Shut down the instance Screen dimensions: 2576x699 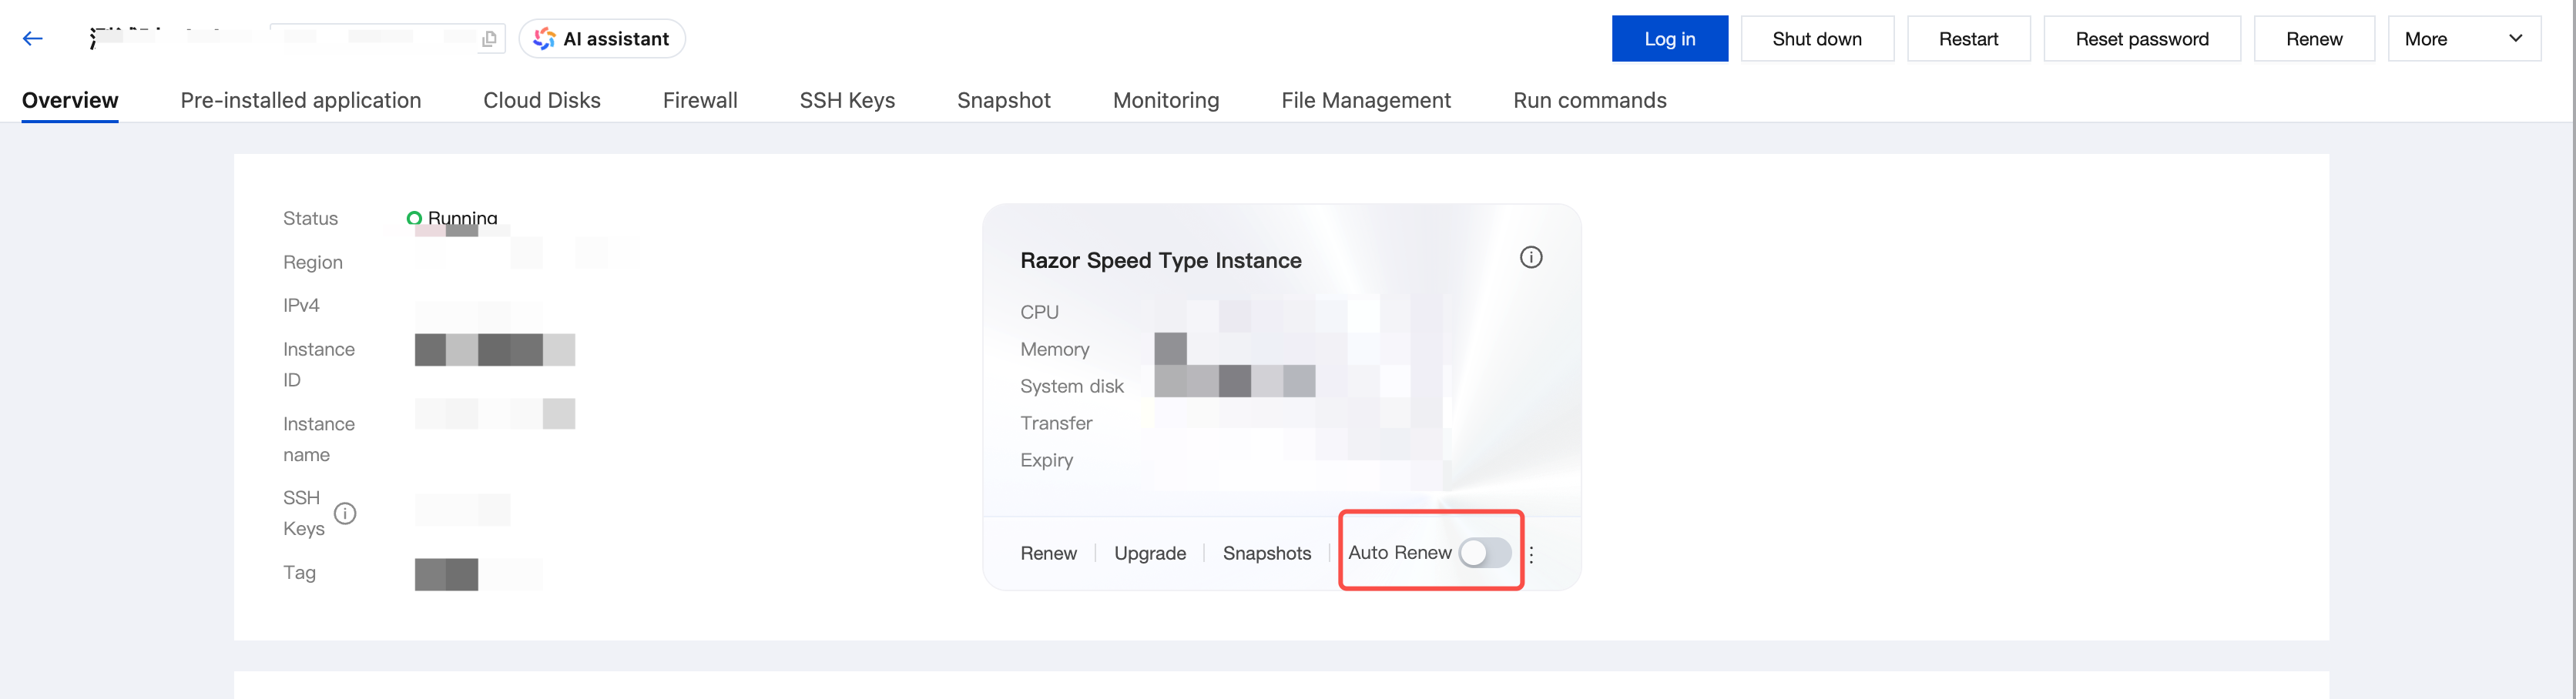(x=1817, y=39)
